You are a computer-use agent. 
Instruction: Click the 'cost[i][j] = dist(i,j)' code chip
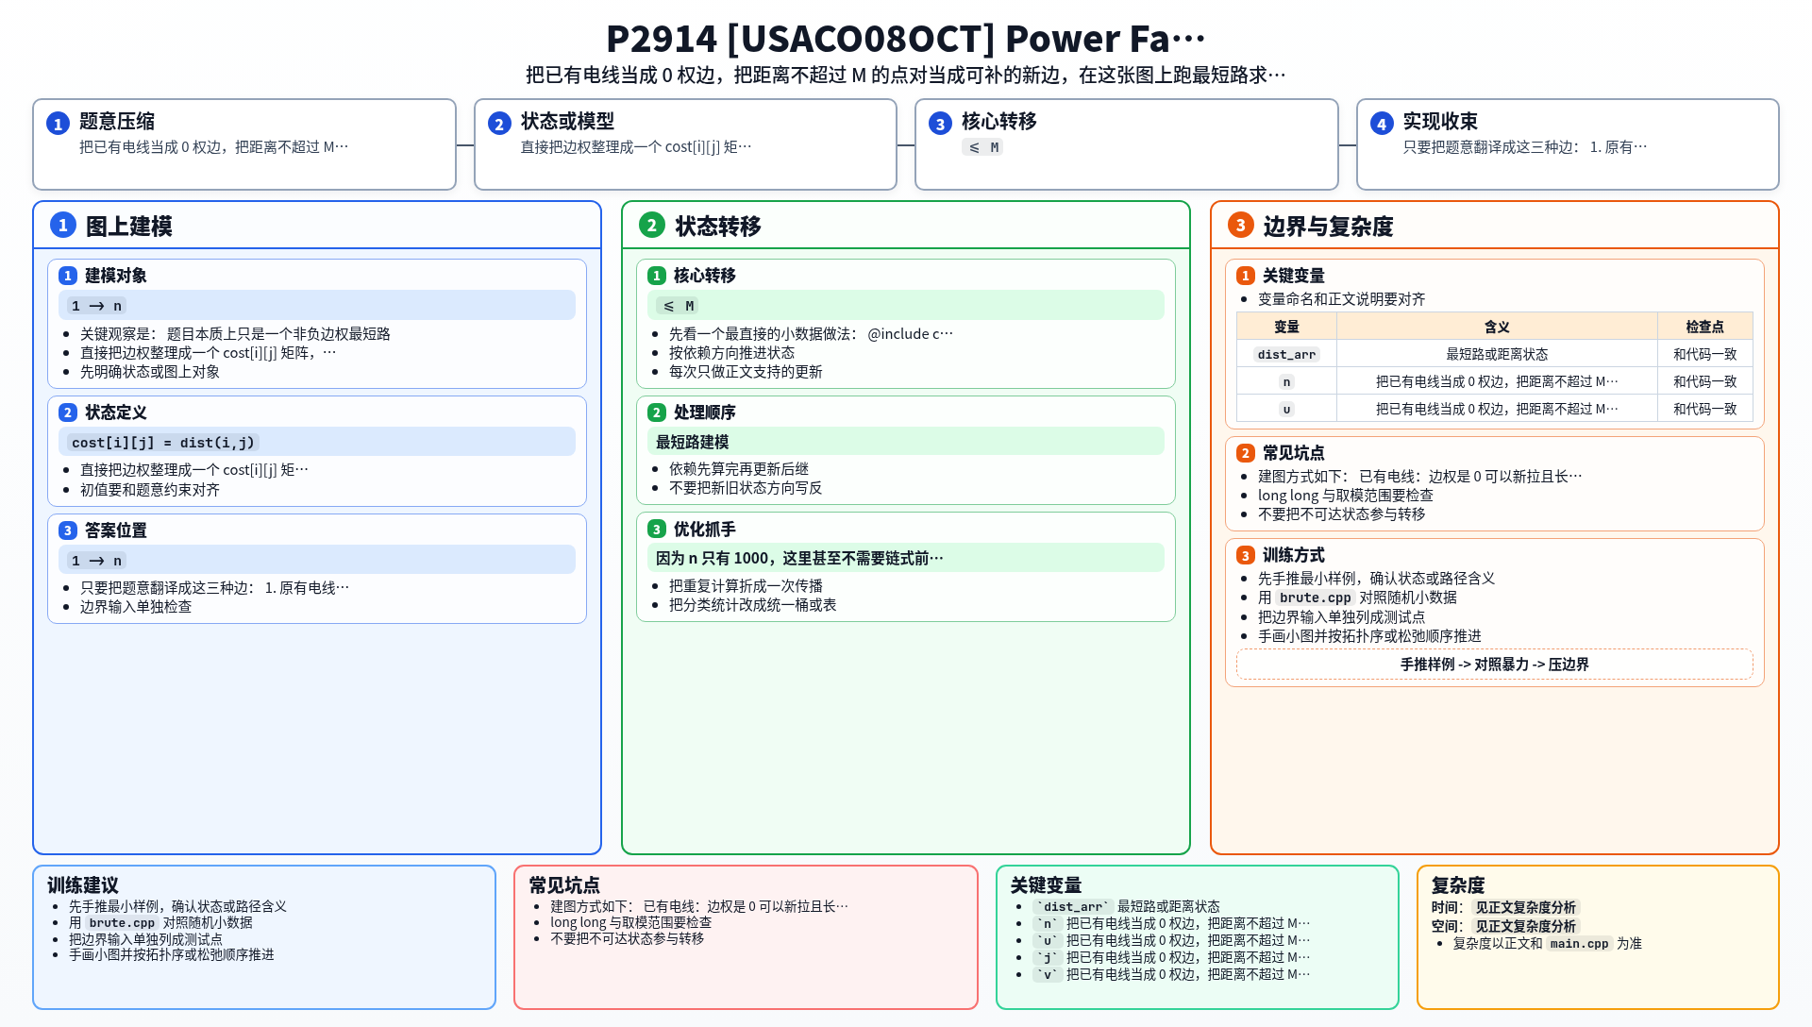tap(163, 443)
